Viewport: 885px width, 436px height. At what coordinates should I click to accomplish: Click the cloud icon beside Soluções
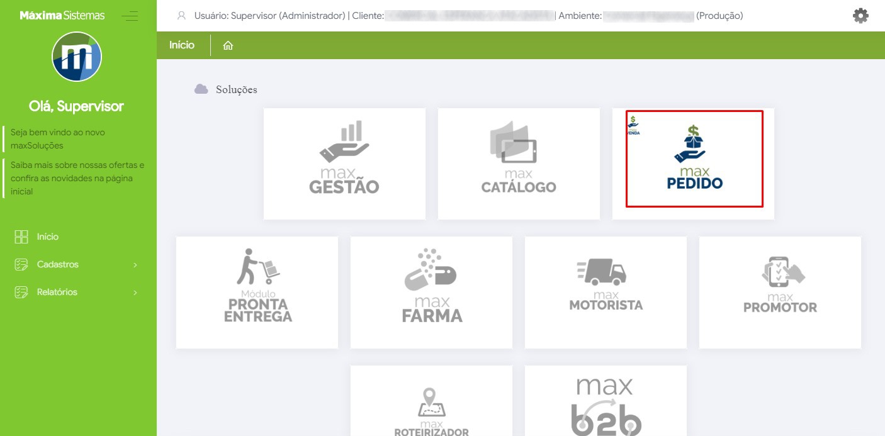[x=201, y=89]
